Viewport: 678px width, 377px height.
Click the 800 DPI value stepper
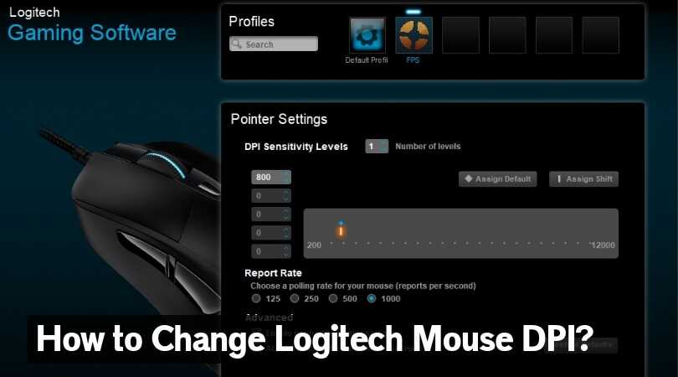coord(271,177)
